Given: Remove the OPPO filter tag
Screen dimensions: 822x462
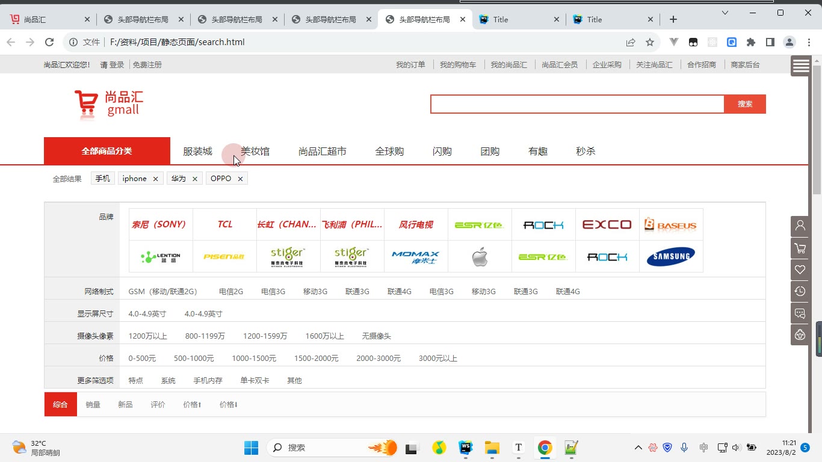Looking at the screenshot, I should [240, 179].
